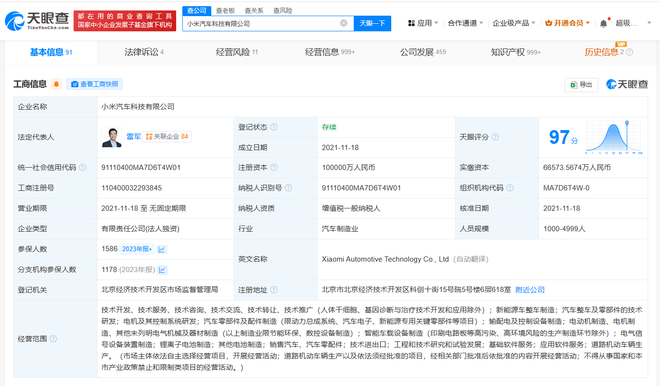Select the 查公司 search tab
This screenshot has height=386, width=660.
(x=197, y=10)
